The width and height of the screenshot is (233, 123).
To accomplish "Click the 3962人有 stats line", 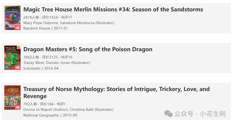I will pyautogui.click(x=48, y=57).
